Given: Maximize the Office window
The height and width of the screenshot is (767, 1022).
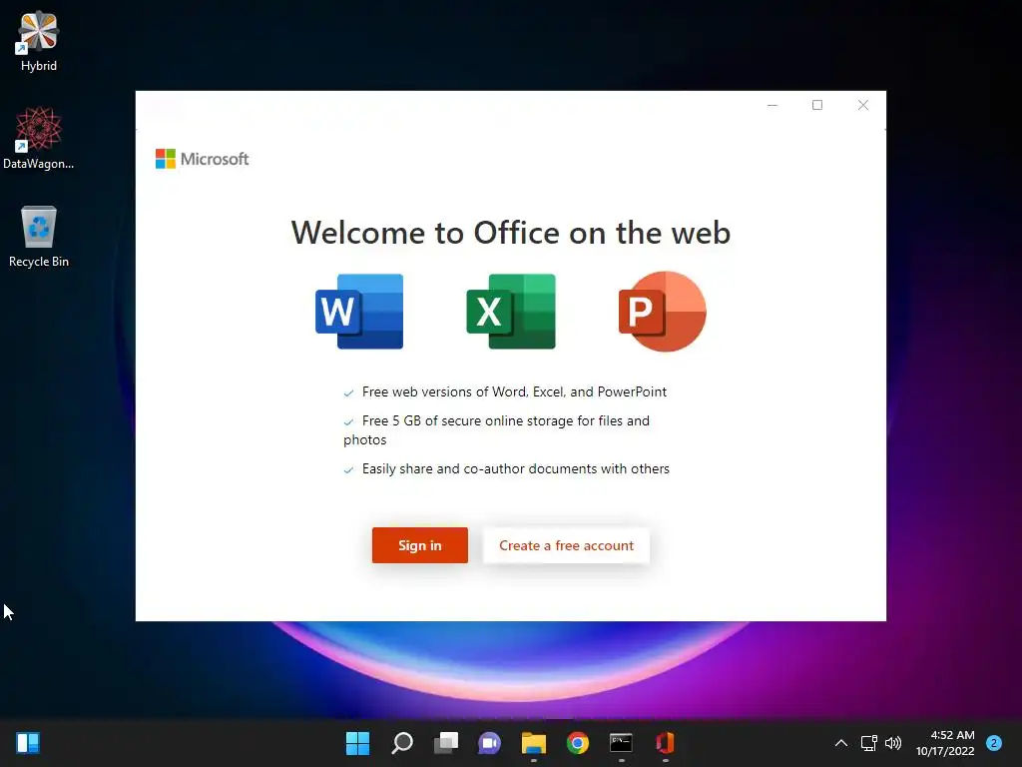Looking at the screenshot, I should pos(817,105).
